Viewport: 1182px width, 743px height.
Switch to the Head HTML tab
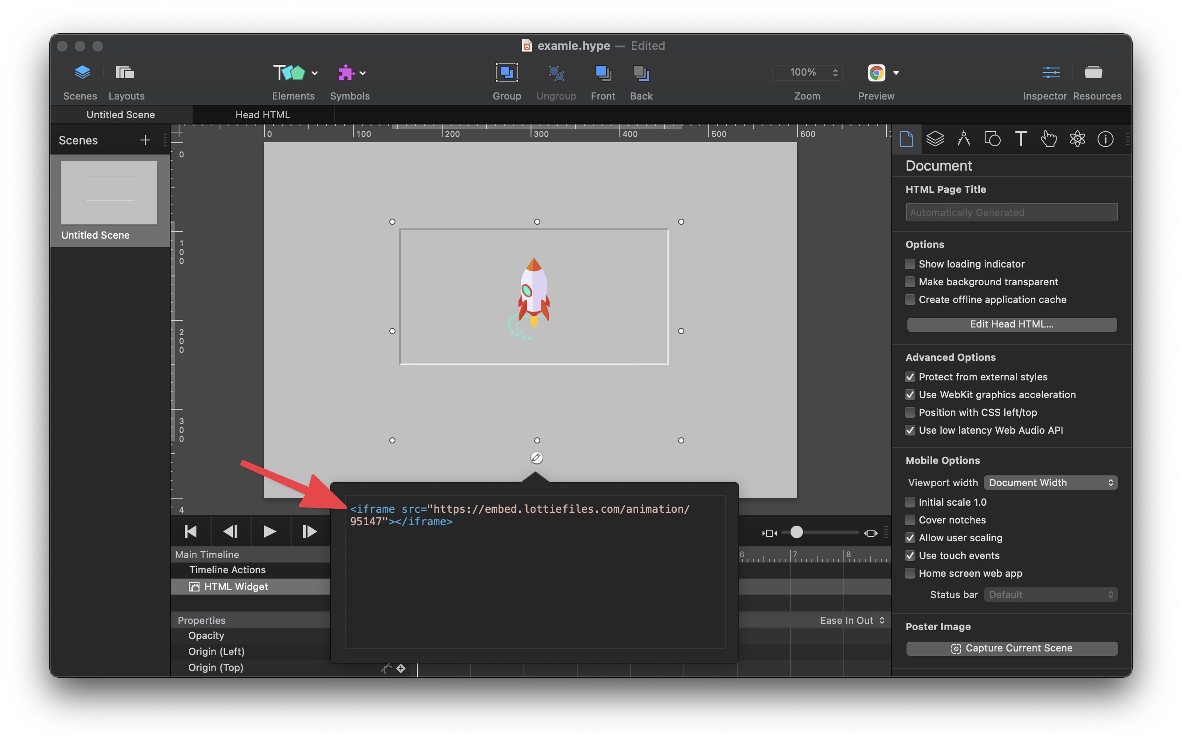(263, 115)
